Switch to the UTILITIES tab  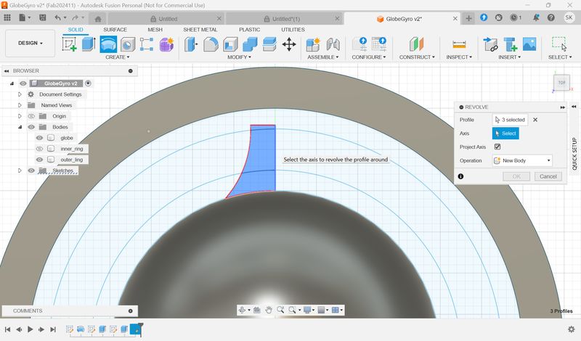pyautogui.click(x=293, y=30)
